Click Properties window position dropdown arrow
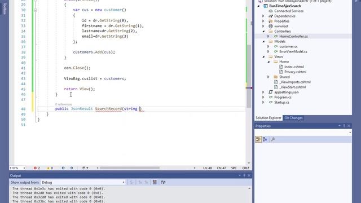This screenshot has height=203, width=361. (340, 126)
